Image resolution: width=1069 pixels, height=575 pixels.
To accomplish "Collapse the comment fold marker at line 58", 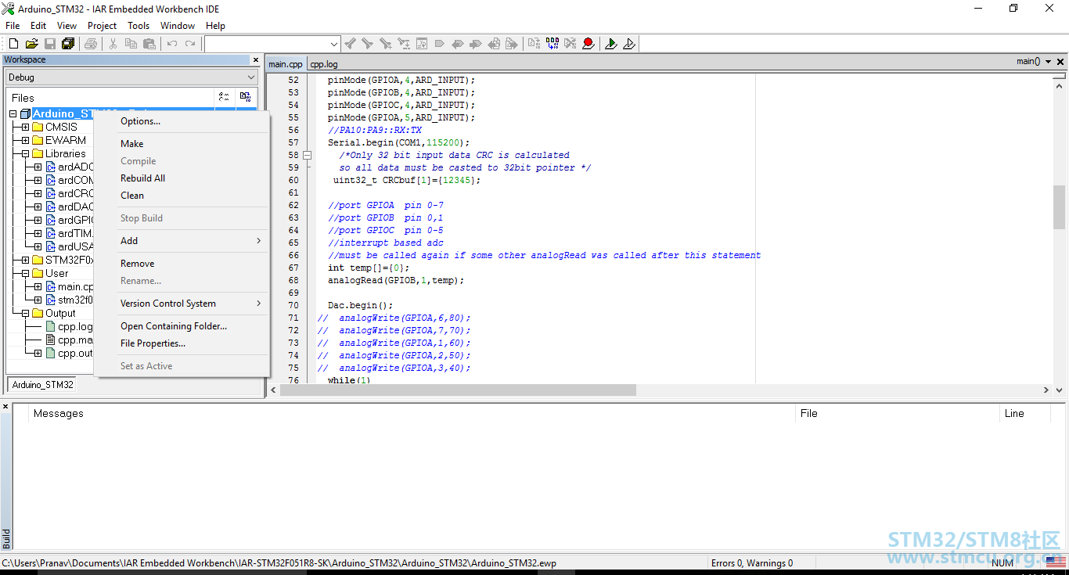I will click(x=307, y=155).
